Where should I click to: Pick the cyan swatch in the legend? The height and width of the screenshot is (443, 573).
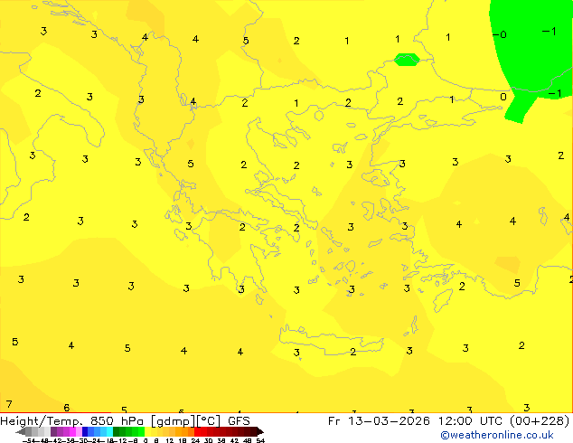109,431
